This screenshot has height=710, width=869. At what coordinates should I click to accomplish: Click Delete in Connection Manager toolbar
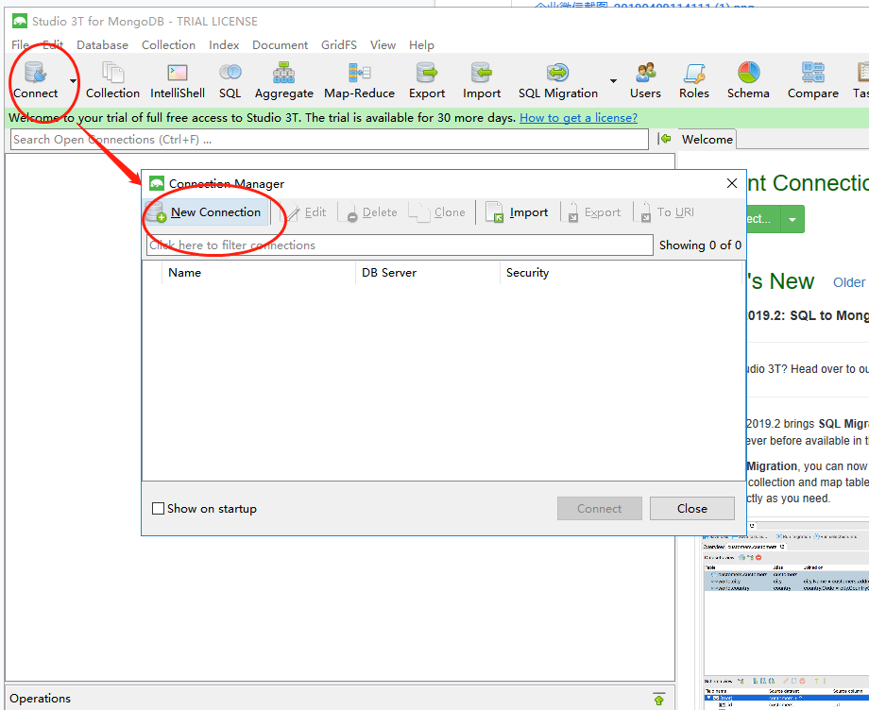[x=371, y=212]
